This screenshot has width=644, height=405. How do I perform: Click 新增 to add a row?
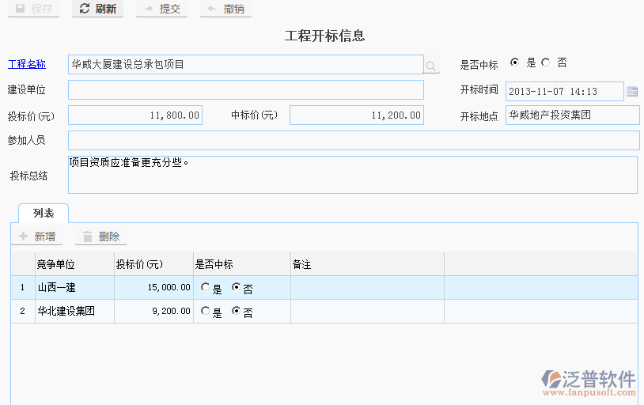coord(37,237)
